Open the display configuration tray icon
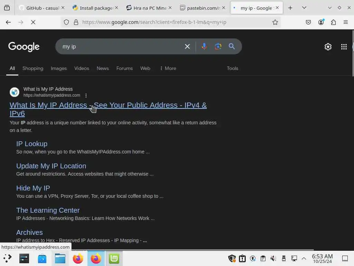This screenshot has width=354, height=266. 294,258
